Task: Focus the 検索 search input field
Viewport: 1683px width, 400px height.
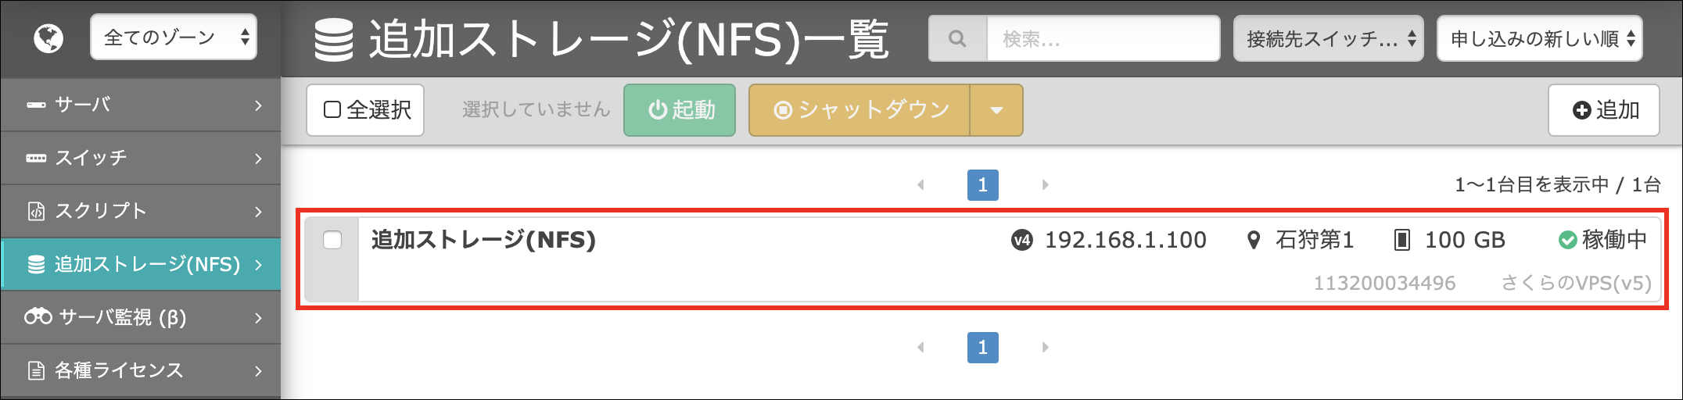Action: click(x=1103, y=38)
